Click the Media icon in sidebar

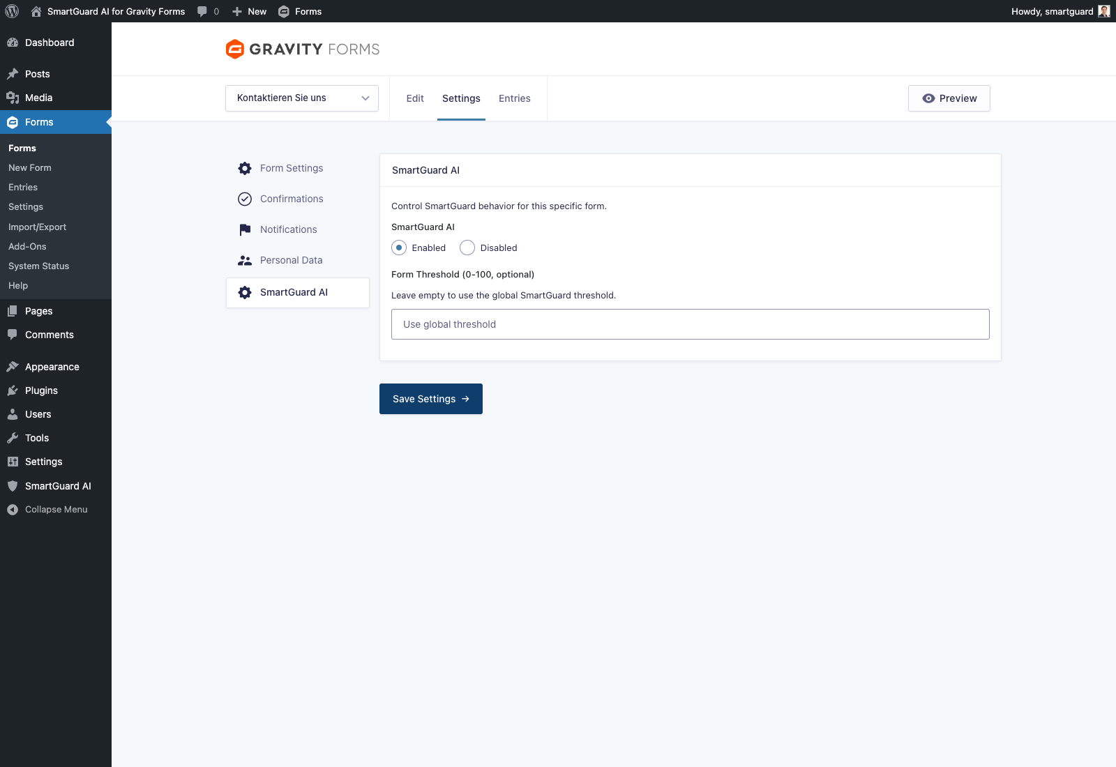[13, 98]
